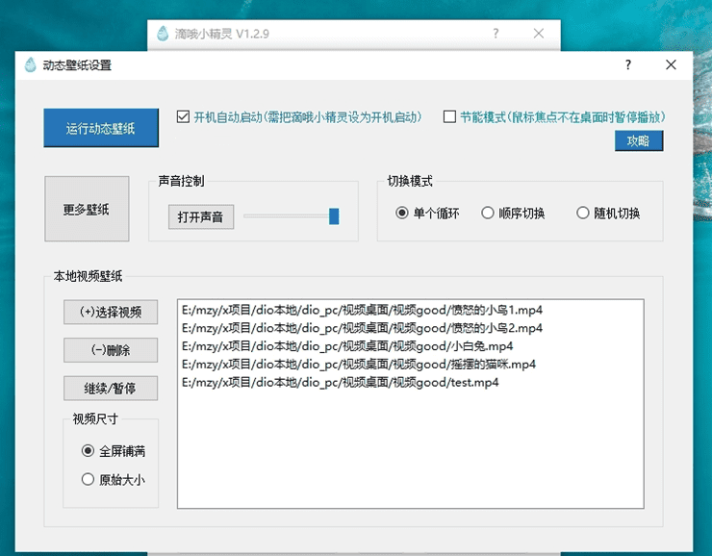
Task: Click the 运行动态壁纸 button
Action: (101, 128)
